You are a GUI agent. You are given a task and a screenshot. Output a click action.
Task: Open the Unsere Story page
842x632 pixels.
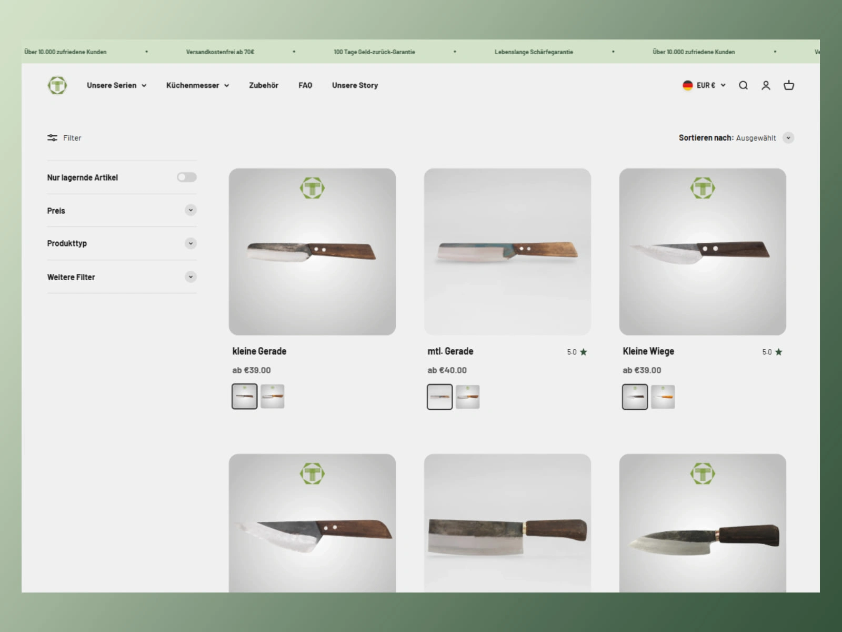pos(355,85)
